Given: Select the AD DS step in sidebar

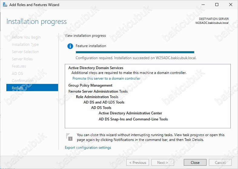Looking at the screenshot, I should point(17,73).
